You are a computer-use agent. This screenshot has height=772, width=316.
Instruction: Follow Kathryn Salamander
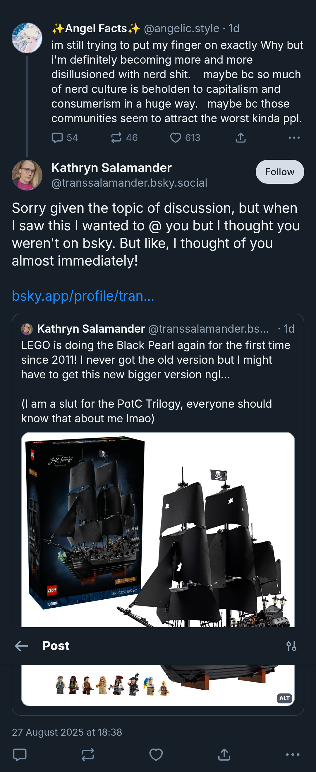[280, 172]
